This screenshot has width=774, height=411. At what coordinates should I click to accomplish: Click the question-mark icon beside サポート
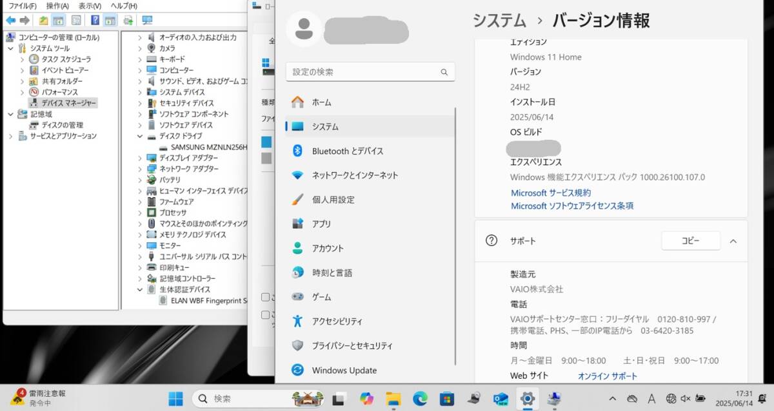[x=491, y=240]
